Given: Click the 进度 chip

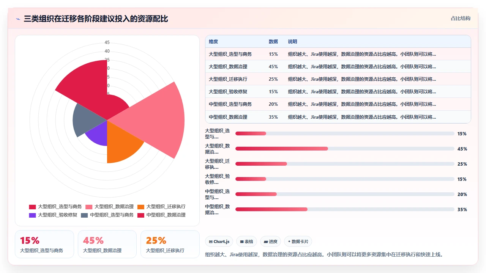Looking at the screenshot, I should click(x=271, y=242).
